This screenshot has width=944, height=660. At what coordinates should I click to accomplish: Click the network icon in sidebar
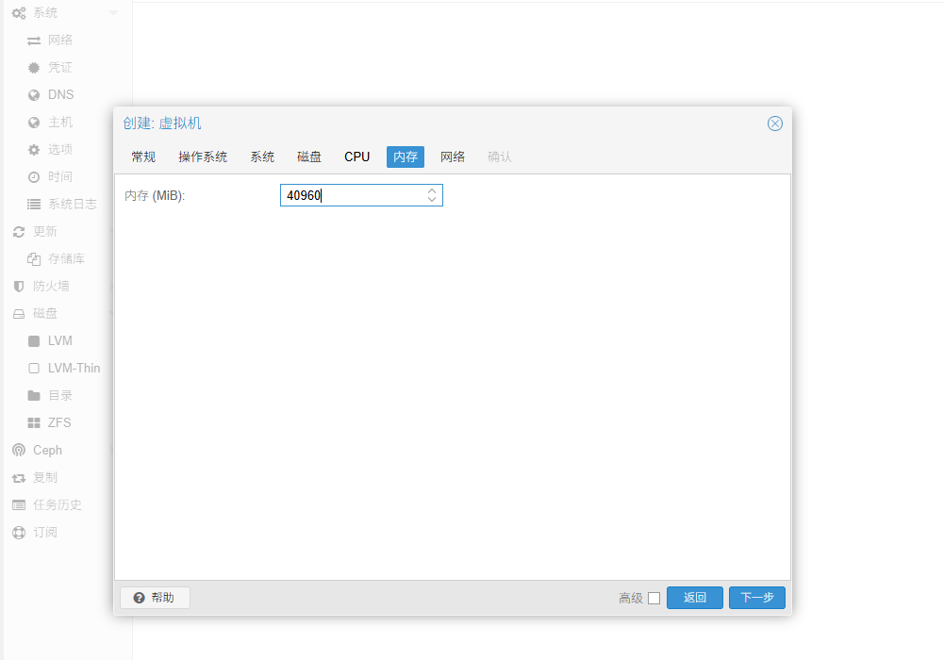[34, 41]
